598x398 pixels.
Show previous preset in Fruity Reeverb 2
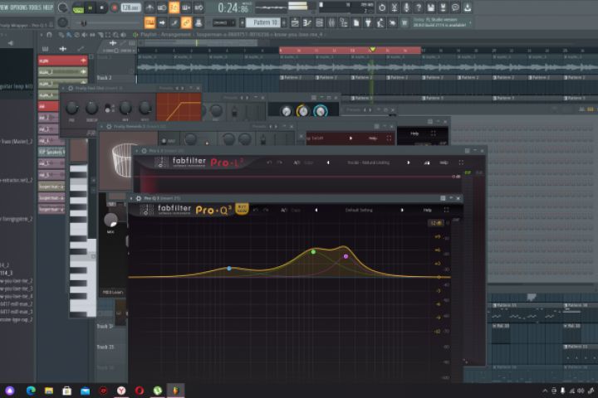(271, 126)
